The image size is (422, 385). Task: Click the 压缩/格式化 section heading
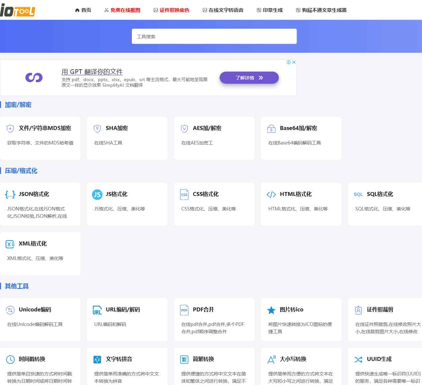tap(21, 171)
